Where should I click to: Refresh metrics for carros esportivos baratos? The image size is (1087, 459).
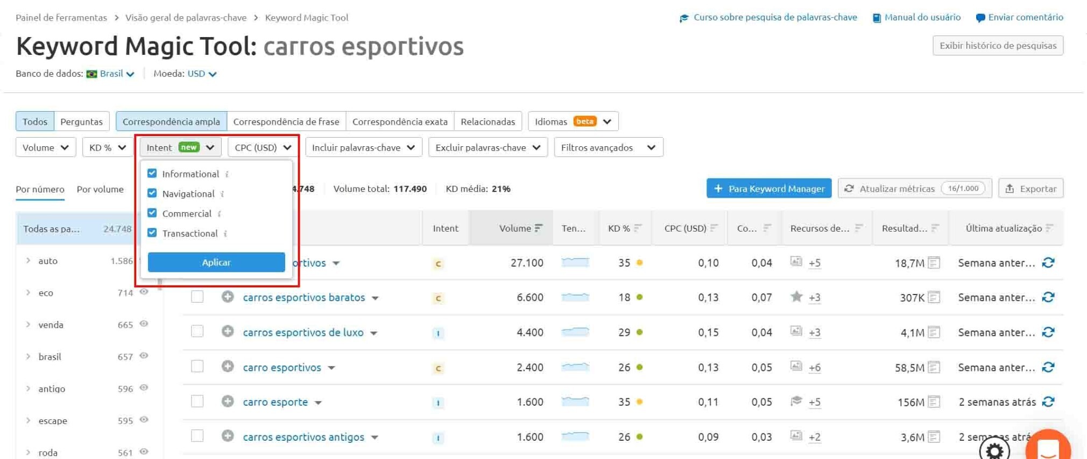point(1048,297)
